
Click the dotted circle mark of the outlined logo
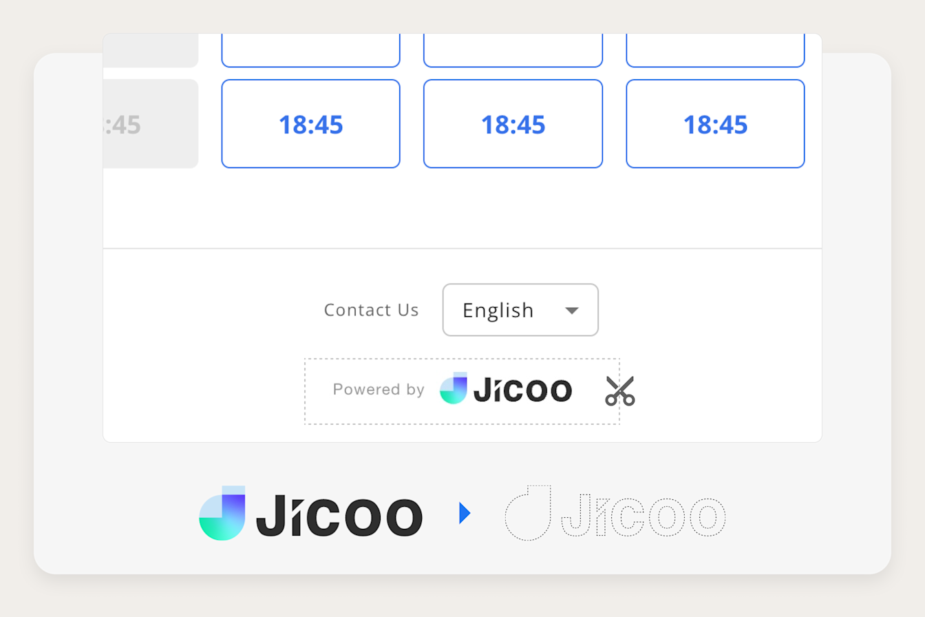pyautogui.click(x=530, y=513)
